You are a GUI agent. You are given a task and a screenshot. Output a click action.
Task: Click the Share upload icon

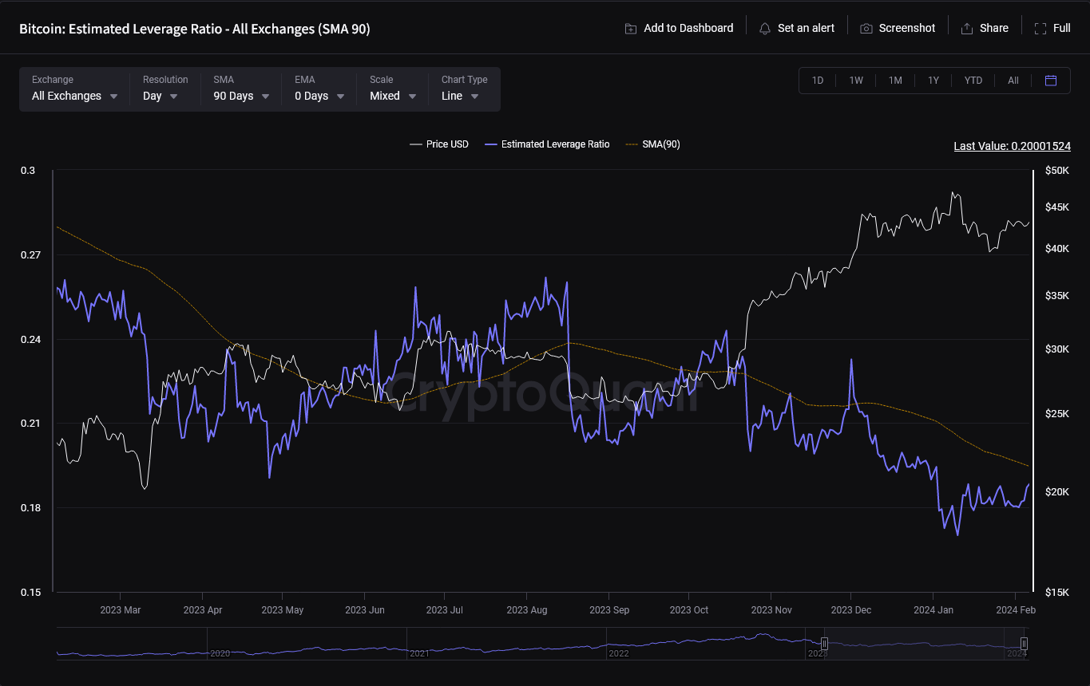(967, 28)
